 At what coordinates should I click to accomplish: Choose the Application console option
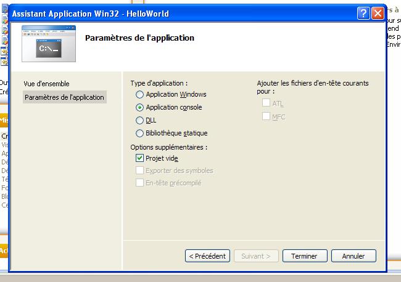point(140,108)
